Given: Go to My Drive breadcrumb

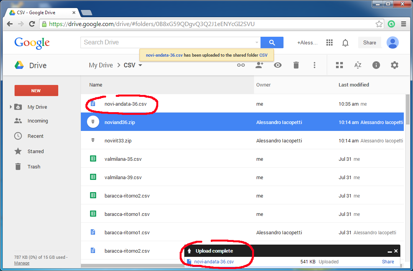Looking at the screenshot, I should pyautogui.click(x=101, y=65).
